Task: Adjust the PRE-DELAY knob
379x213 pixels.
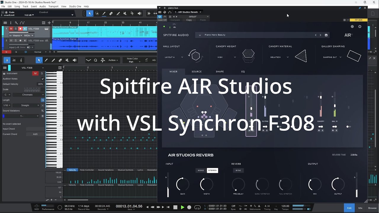Action: (238, 185)
